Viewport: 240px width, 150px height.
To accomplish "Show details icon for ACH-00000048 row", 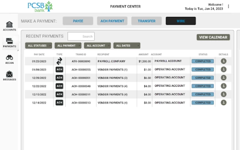I will tap(223, 86).
